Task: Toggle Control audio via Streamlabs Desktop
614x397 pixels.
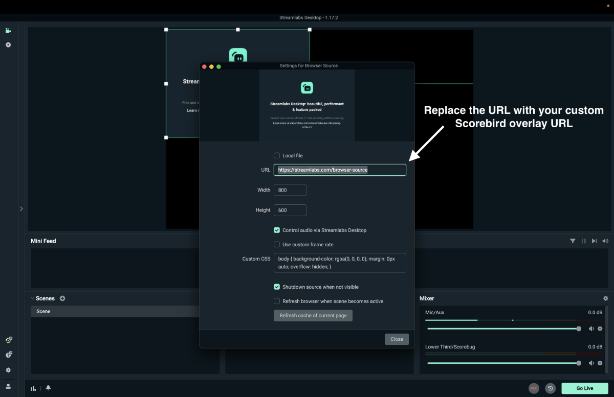Action: click(x=277, y=230)
